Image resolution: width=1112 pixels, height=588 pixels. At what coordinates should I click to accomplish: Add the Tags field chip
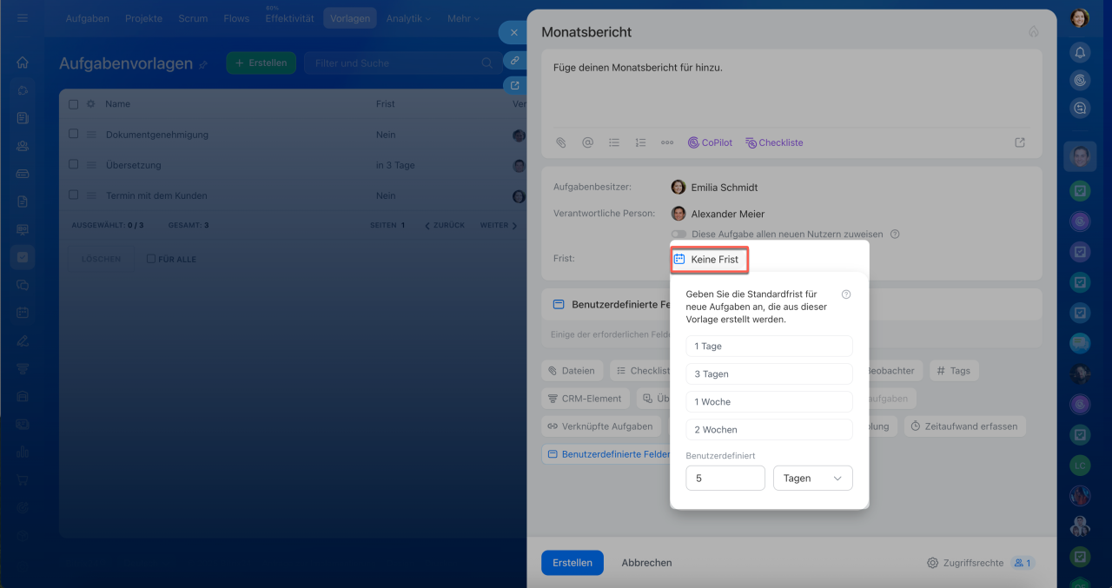click(953, 370)
